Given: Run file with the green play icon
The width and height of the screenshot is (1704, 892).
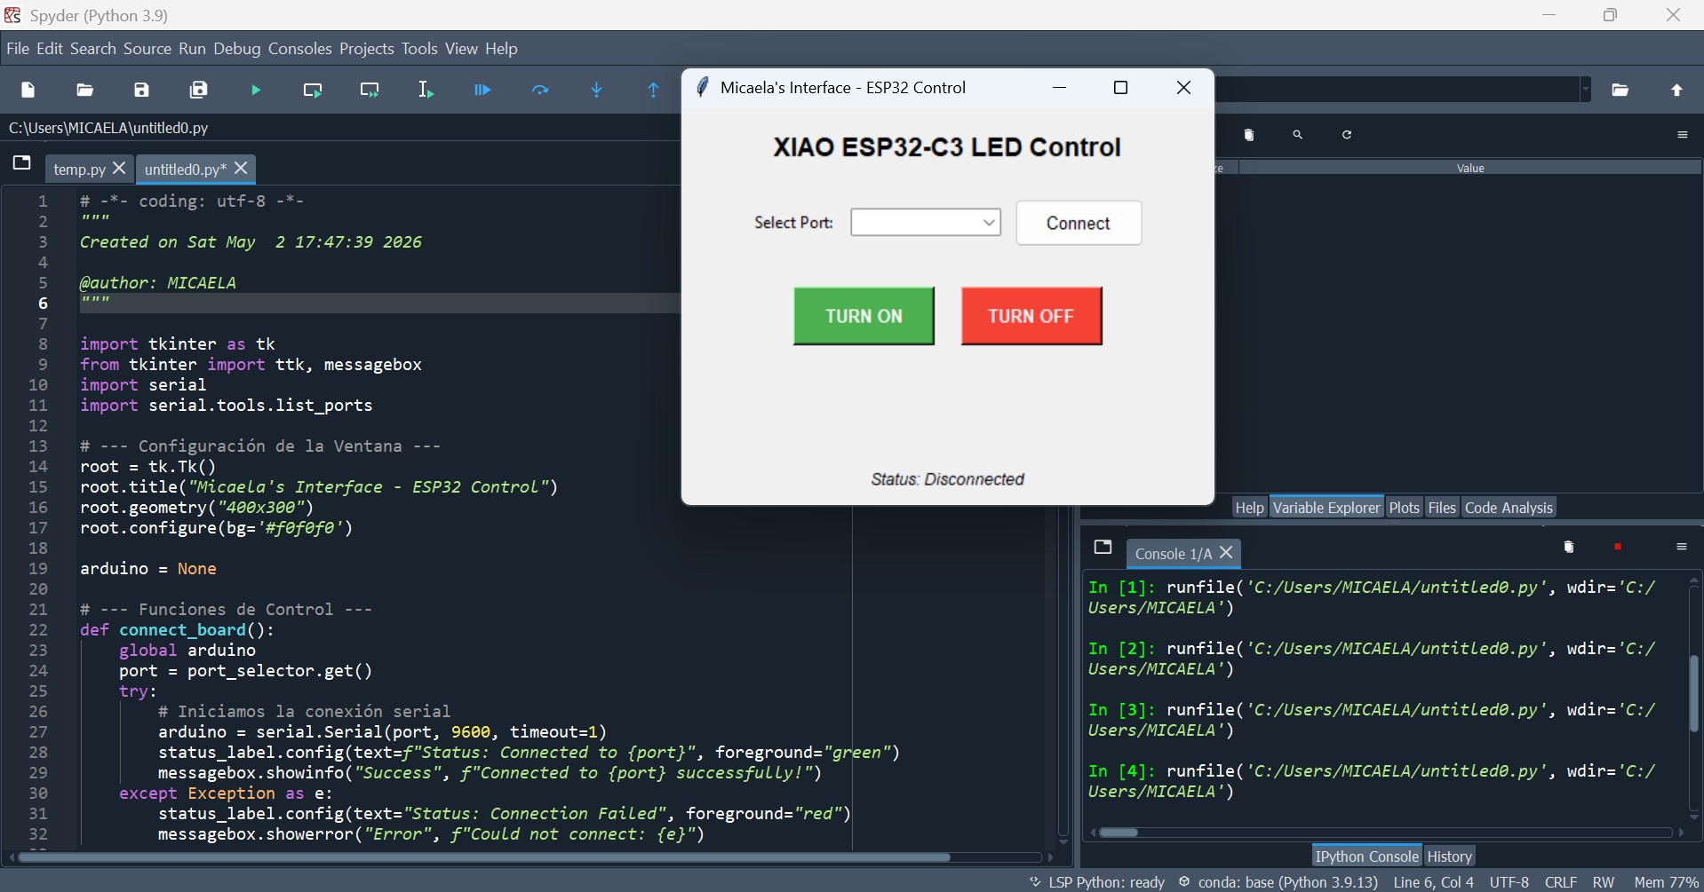Looking at the screenshot, I should click(x=256, y=90).
